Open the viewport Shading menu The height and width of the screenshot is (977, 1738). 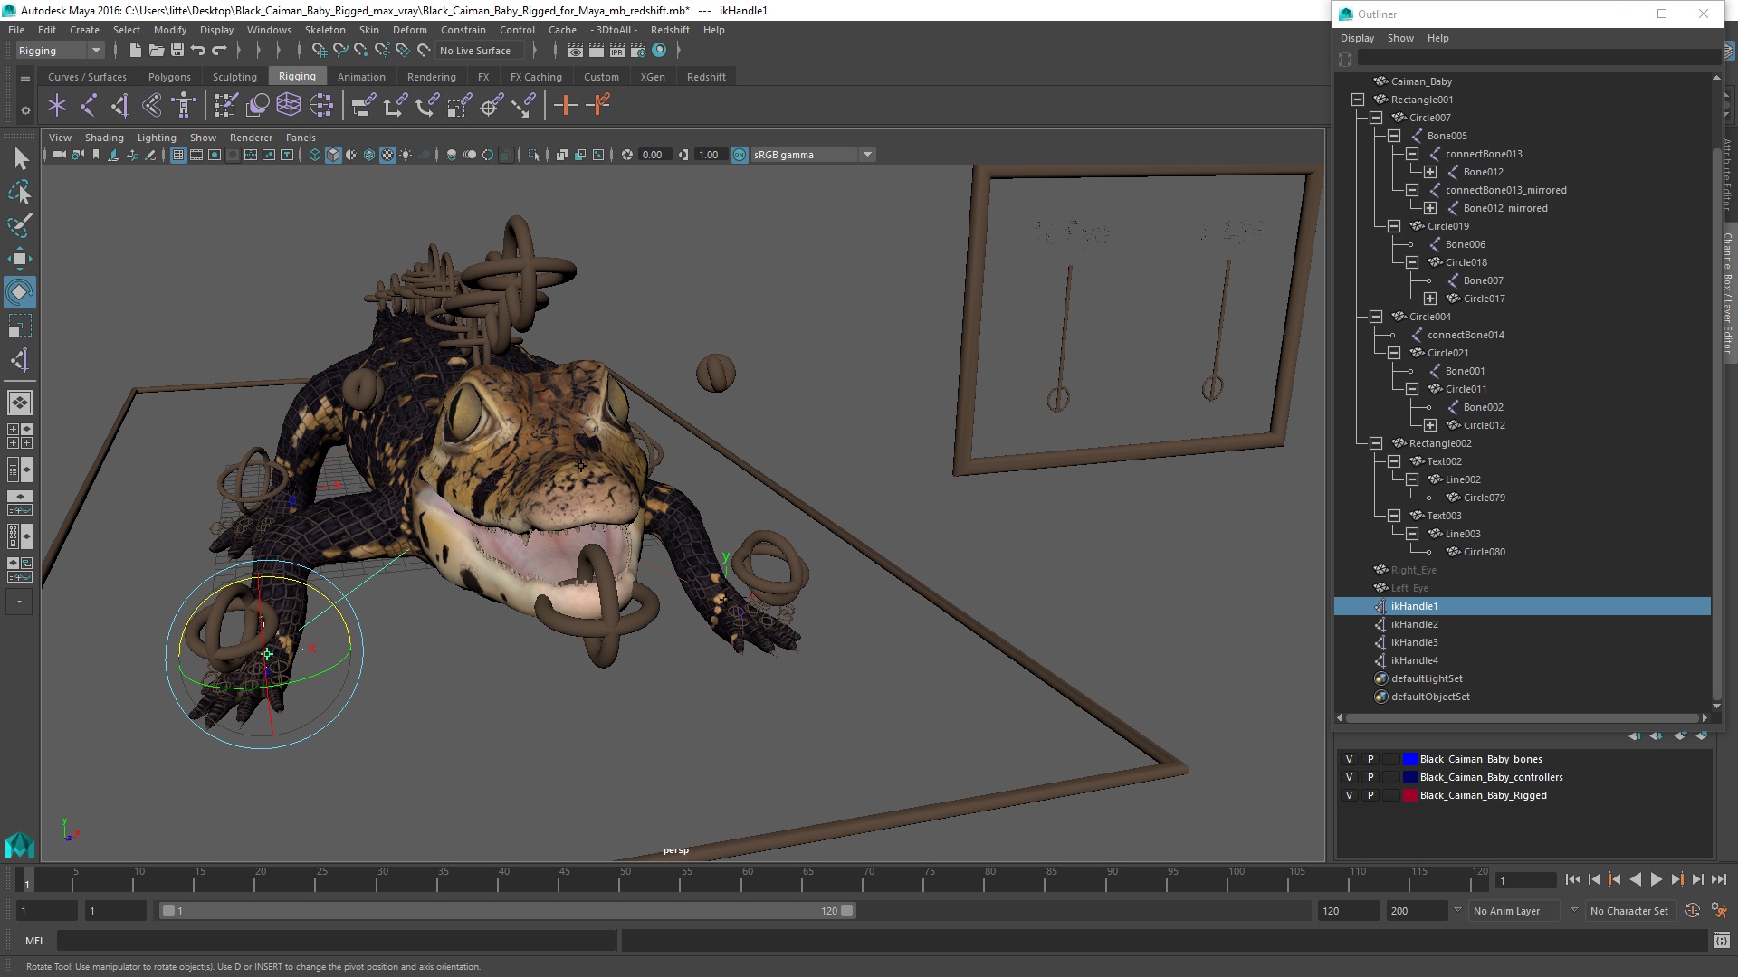104,138
